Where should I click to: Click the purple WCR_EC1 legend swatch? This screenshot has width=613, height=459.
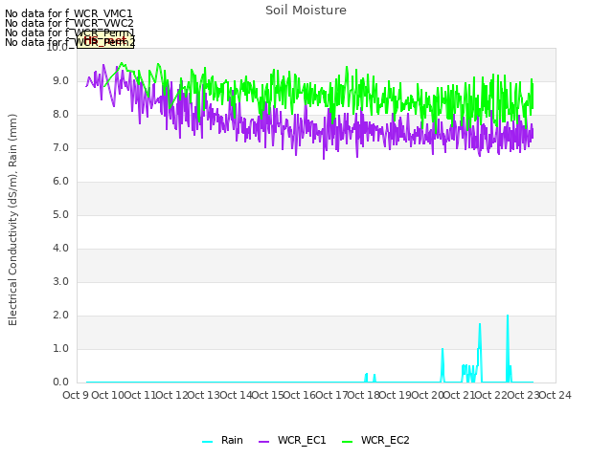click(x=264, y=442)
